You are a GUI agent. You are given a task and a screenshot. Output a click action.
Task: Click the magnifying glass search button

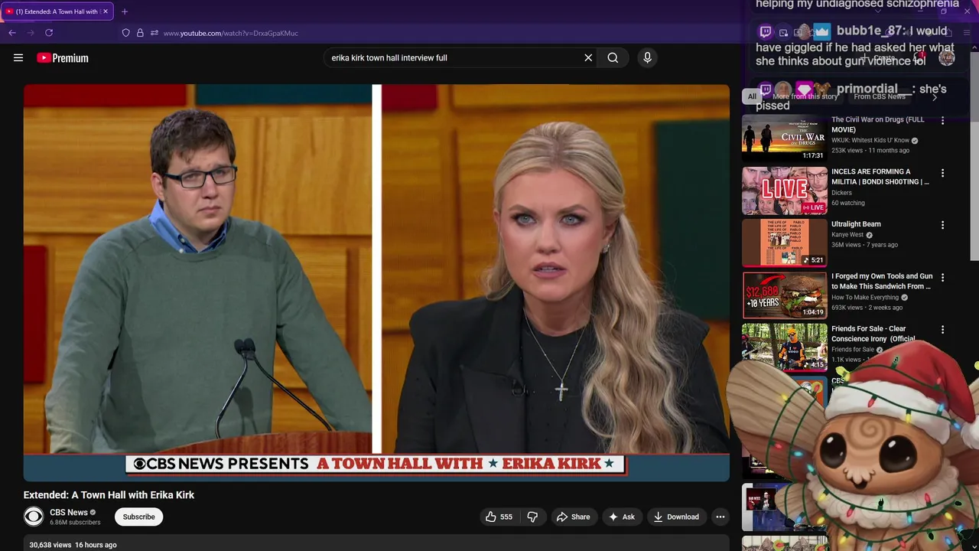pos(613,57)
